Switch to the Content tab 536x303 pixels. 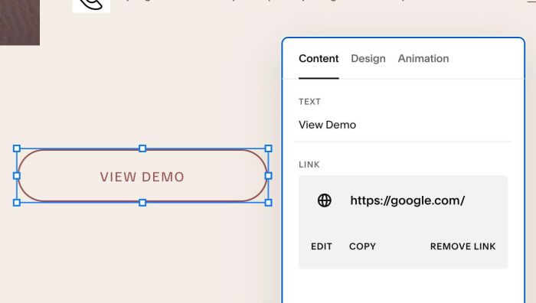pyautogui.click(x=319, y=58)
